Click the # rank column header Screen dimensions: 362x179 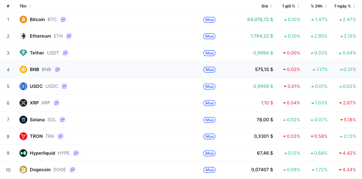pyautogui.click(x=8, y=6)
